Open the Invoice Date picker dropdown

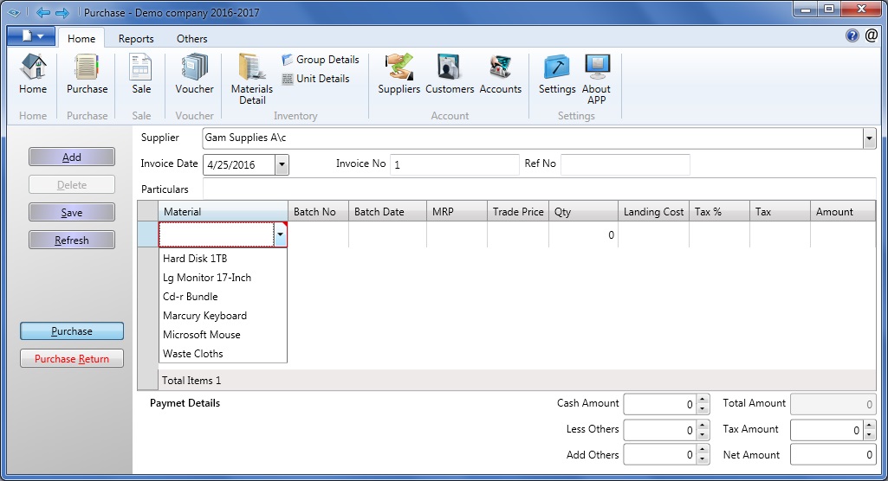click(282, 165)
